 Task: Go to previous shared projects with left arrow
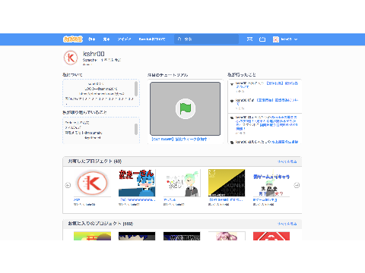tap(68, 185)
